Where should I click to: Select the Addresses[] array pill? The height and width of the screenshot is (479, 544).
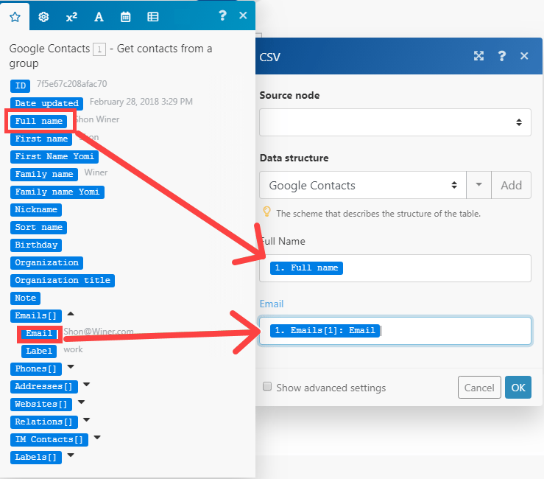click(44, 387)
